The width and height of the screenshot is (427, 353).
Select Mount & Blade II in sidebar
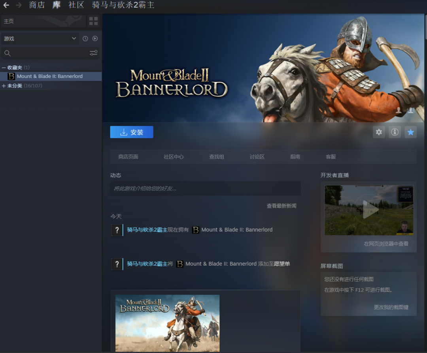(49, 76)
